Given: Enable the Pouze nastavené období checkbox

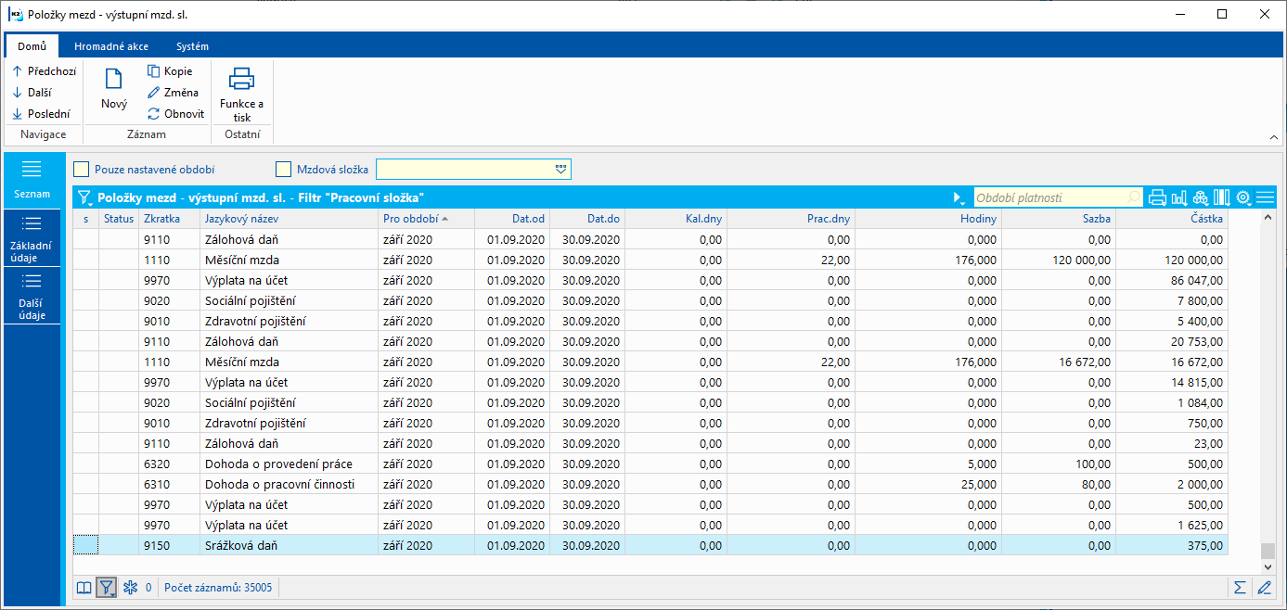Looking at the screenshot, I should [82, 169].
